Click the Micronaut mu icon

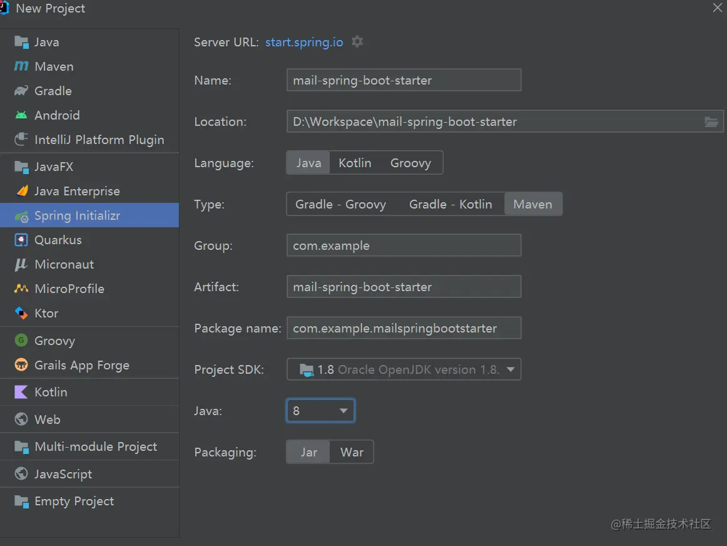tap(21, 264)
